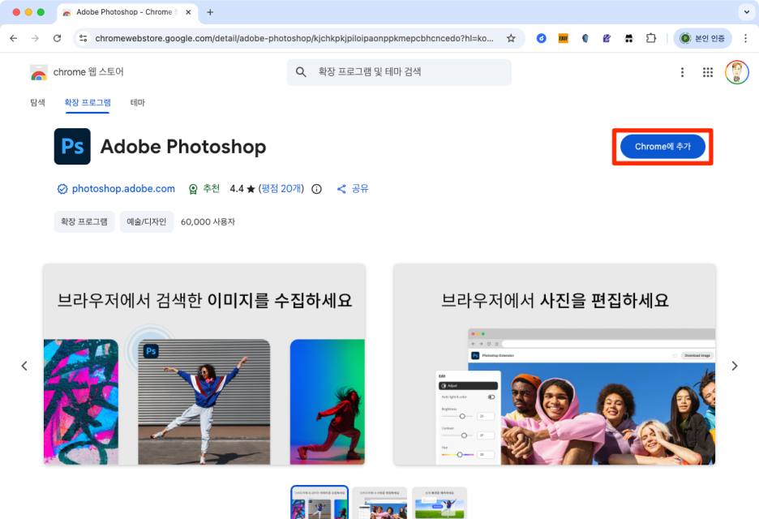Click the Adobe Photoshop title heading
The width and height of the screenshot is (759, 519).
click(x=183, y=147)
